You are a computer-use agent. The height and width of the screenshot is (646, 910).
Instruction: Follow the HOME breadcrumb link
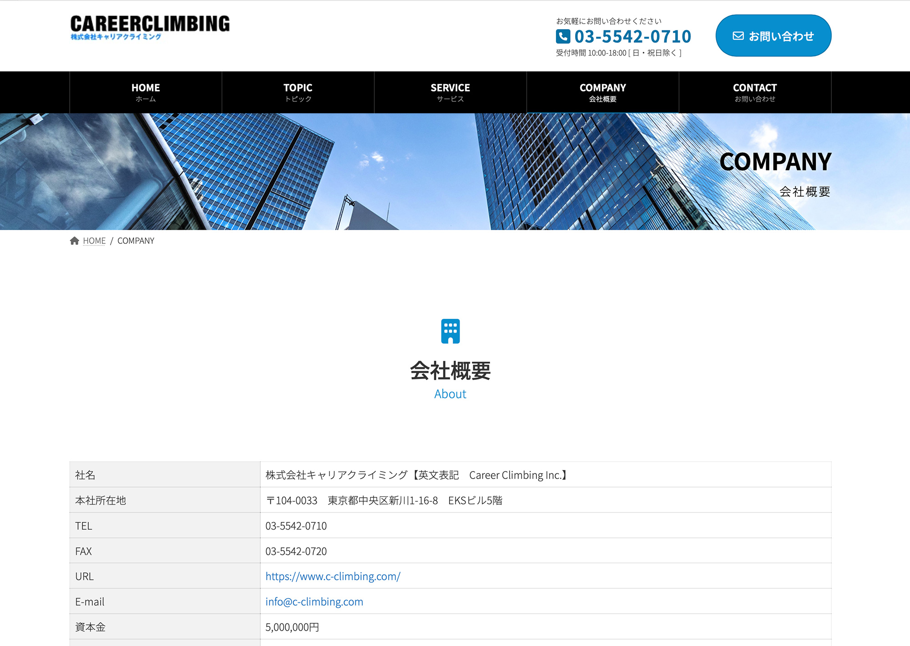point(94,241)
